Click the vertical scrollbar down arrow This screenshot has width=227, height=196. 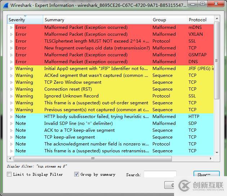(x=217, y=152)
